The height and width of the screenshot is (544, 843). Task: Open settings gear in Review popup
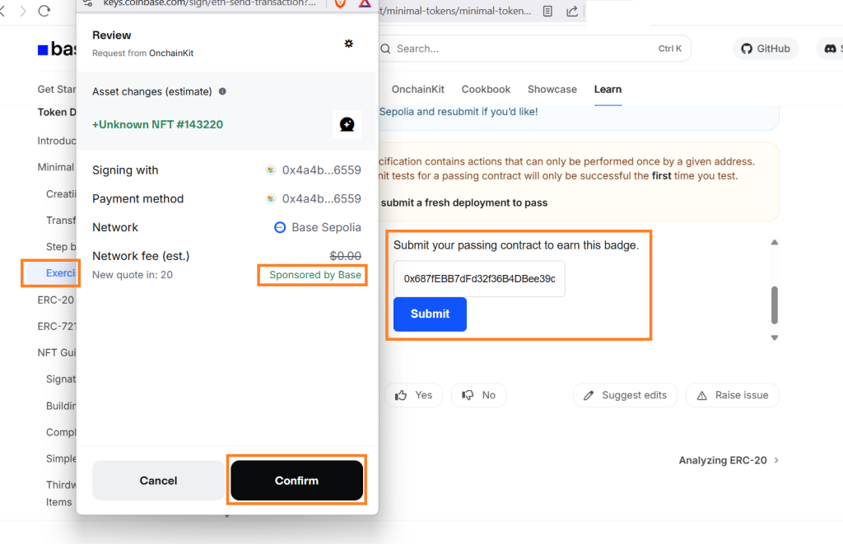coord(348,44)
